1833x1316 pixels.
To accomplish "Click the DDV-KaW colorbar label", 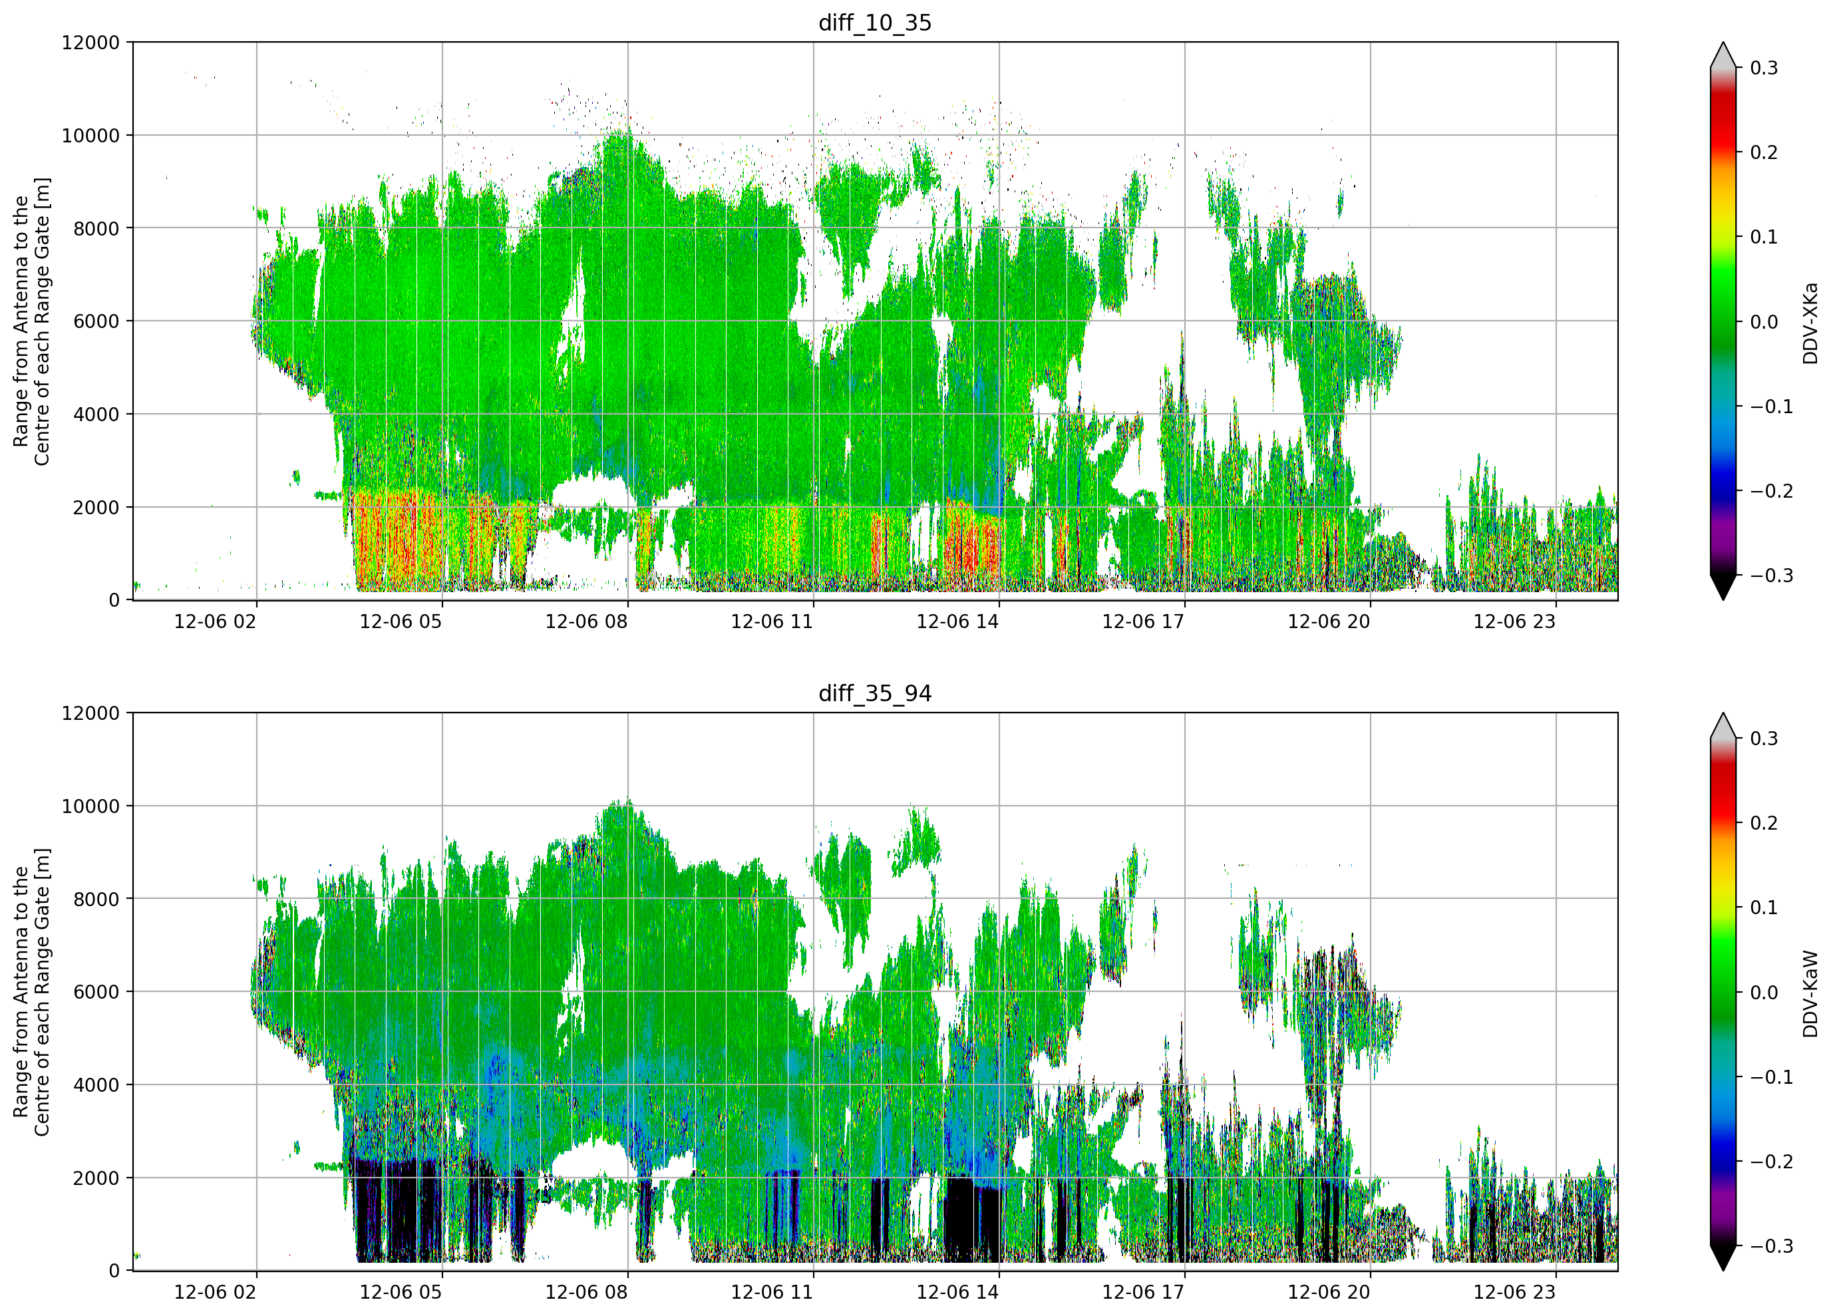I will pos(1810,994).
